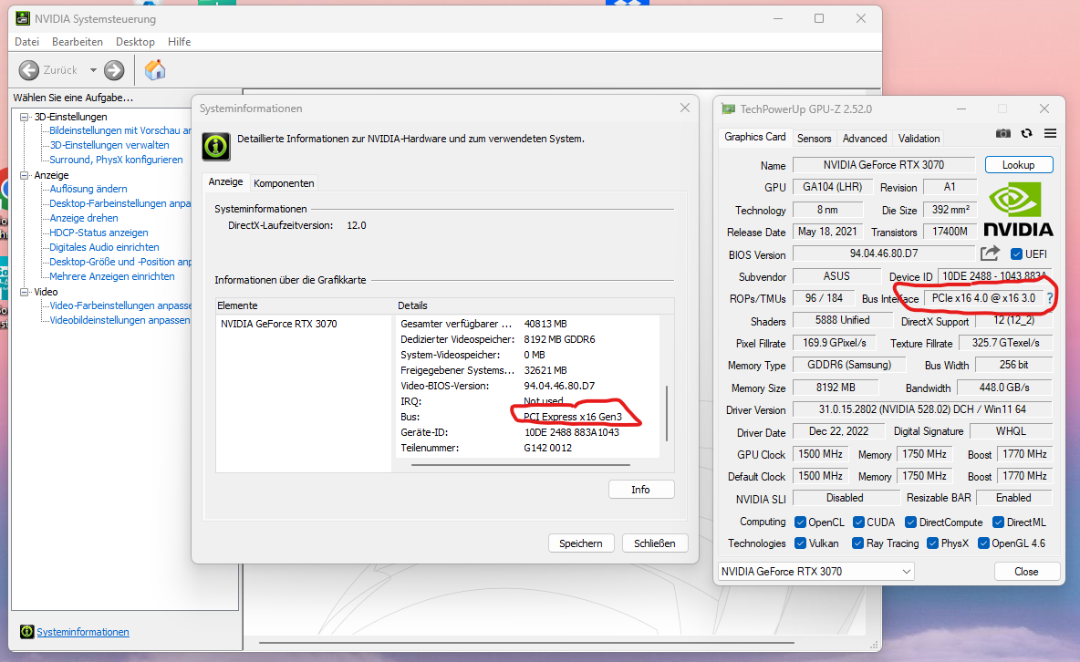Click the BIOS export share icon
Image resolution: width=1080 pixels, height=662 pixels.
click(990, 253)
